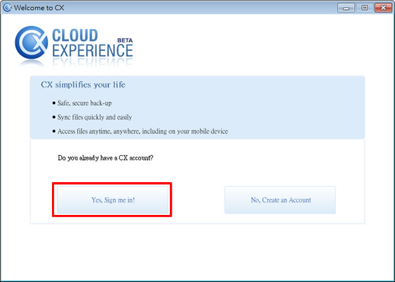Viewport: 395px width, 282px height.
Task: Click 'CX simplifies your life' heading
Action: pos(83,85)
